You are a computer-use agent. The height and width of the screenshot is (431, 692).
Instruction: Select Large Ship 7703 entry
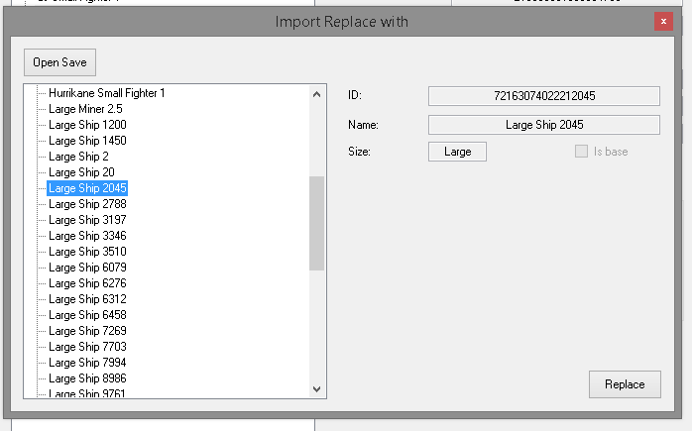tap(87, 347)
